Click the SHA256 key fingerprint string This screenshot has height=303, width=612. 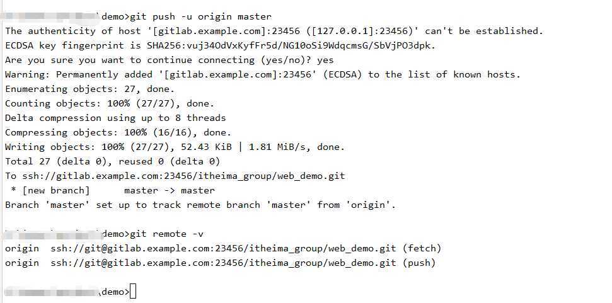(x=291, y=45)
